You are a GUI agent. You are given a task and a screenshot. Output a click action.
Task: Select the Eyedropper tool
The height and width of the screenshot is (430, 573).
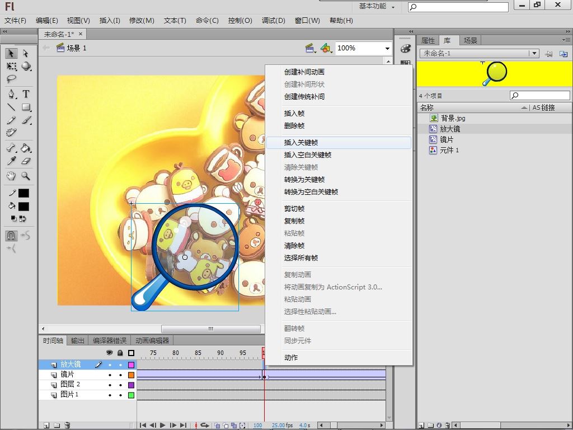pyautogui.click(x=11, y=161)
